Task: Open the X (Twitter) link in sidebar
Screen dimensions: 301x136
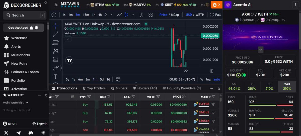Action: [x=6, y=133]
